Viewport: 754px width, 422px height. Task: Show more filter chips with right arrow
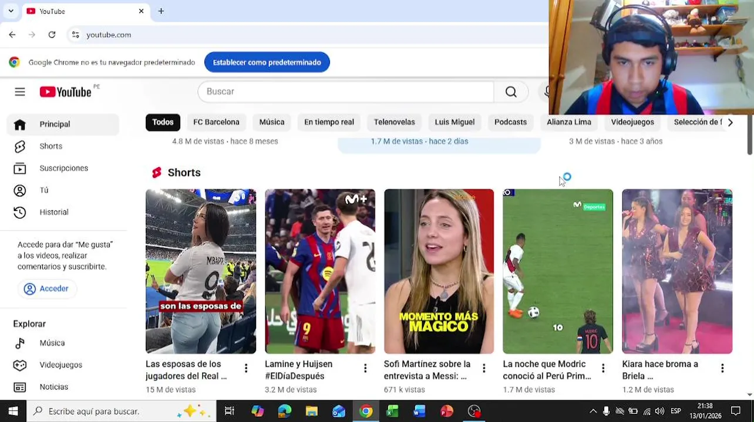730,122
